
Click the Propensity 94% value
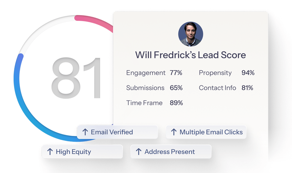pos(248,73)
